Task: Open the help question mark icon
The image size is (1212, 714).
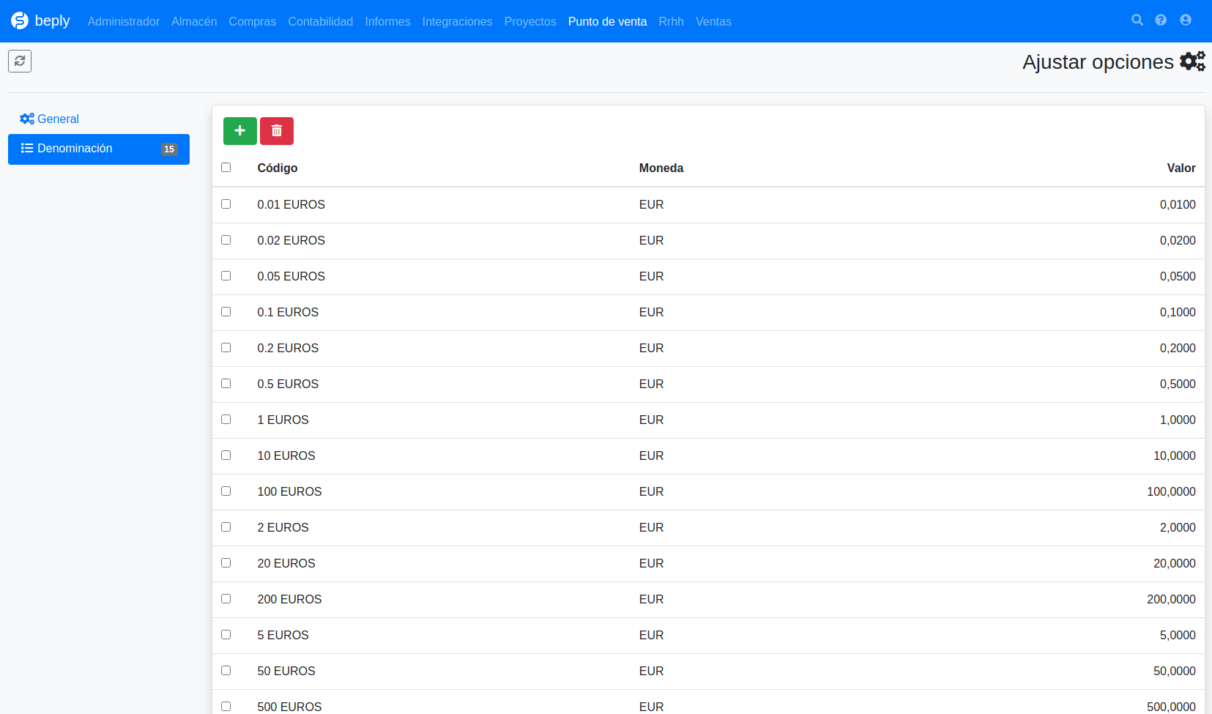Action: (1161, 20)
